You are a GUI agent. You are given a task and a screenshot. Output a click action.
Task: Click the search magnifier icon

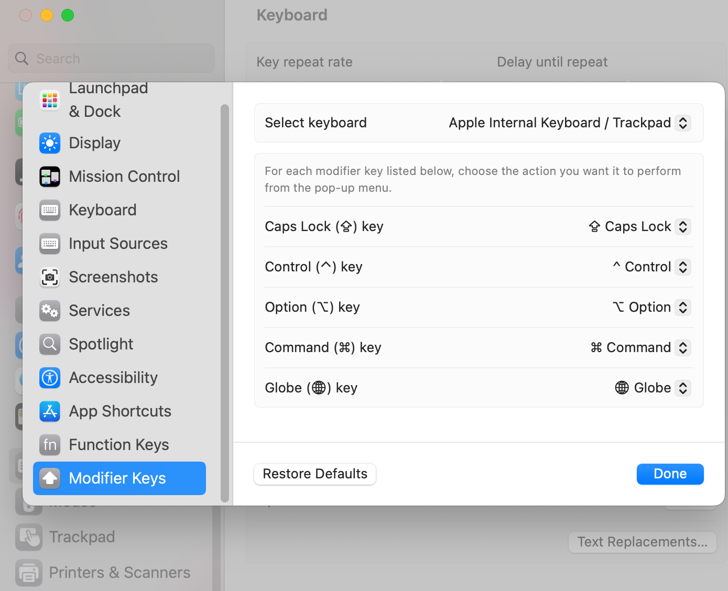21,59
